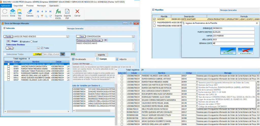Click the sort order icon in the toolbar

coord(38,16)
